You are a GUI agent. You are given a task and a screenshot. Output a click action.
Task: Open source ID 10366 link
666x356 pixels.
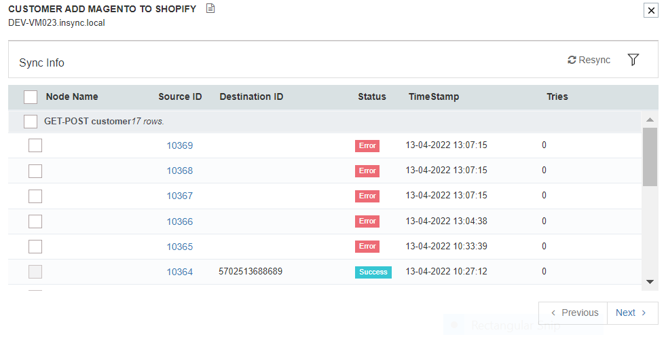click(x=180, y=221)
